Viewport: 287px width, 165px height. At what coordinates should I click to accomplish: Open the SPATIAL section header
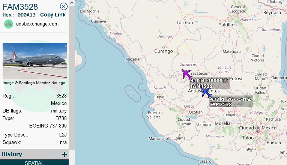click(x=34, y=162)
